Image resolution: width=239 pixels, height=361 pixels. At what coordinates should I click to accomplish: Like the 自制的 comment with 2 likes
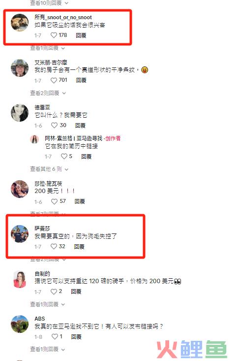54,292
